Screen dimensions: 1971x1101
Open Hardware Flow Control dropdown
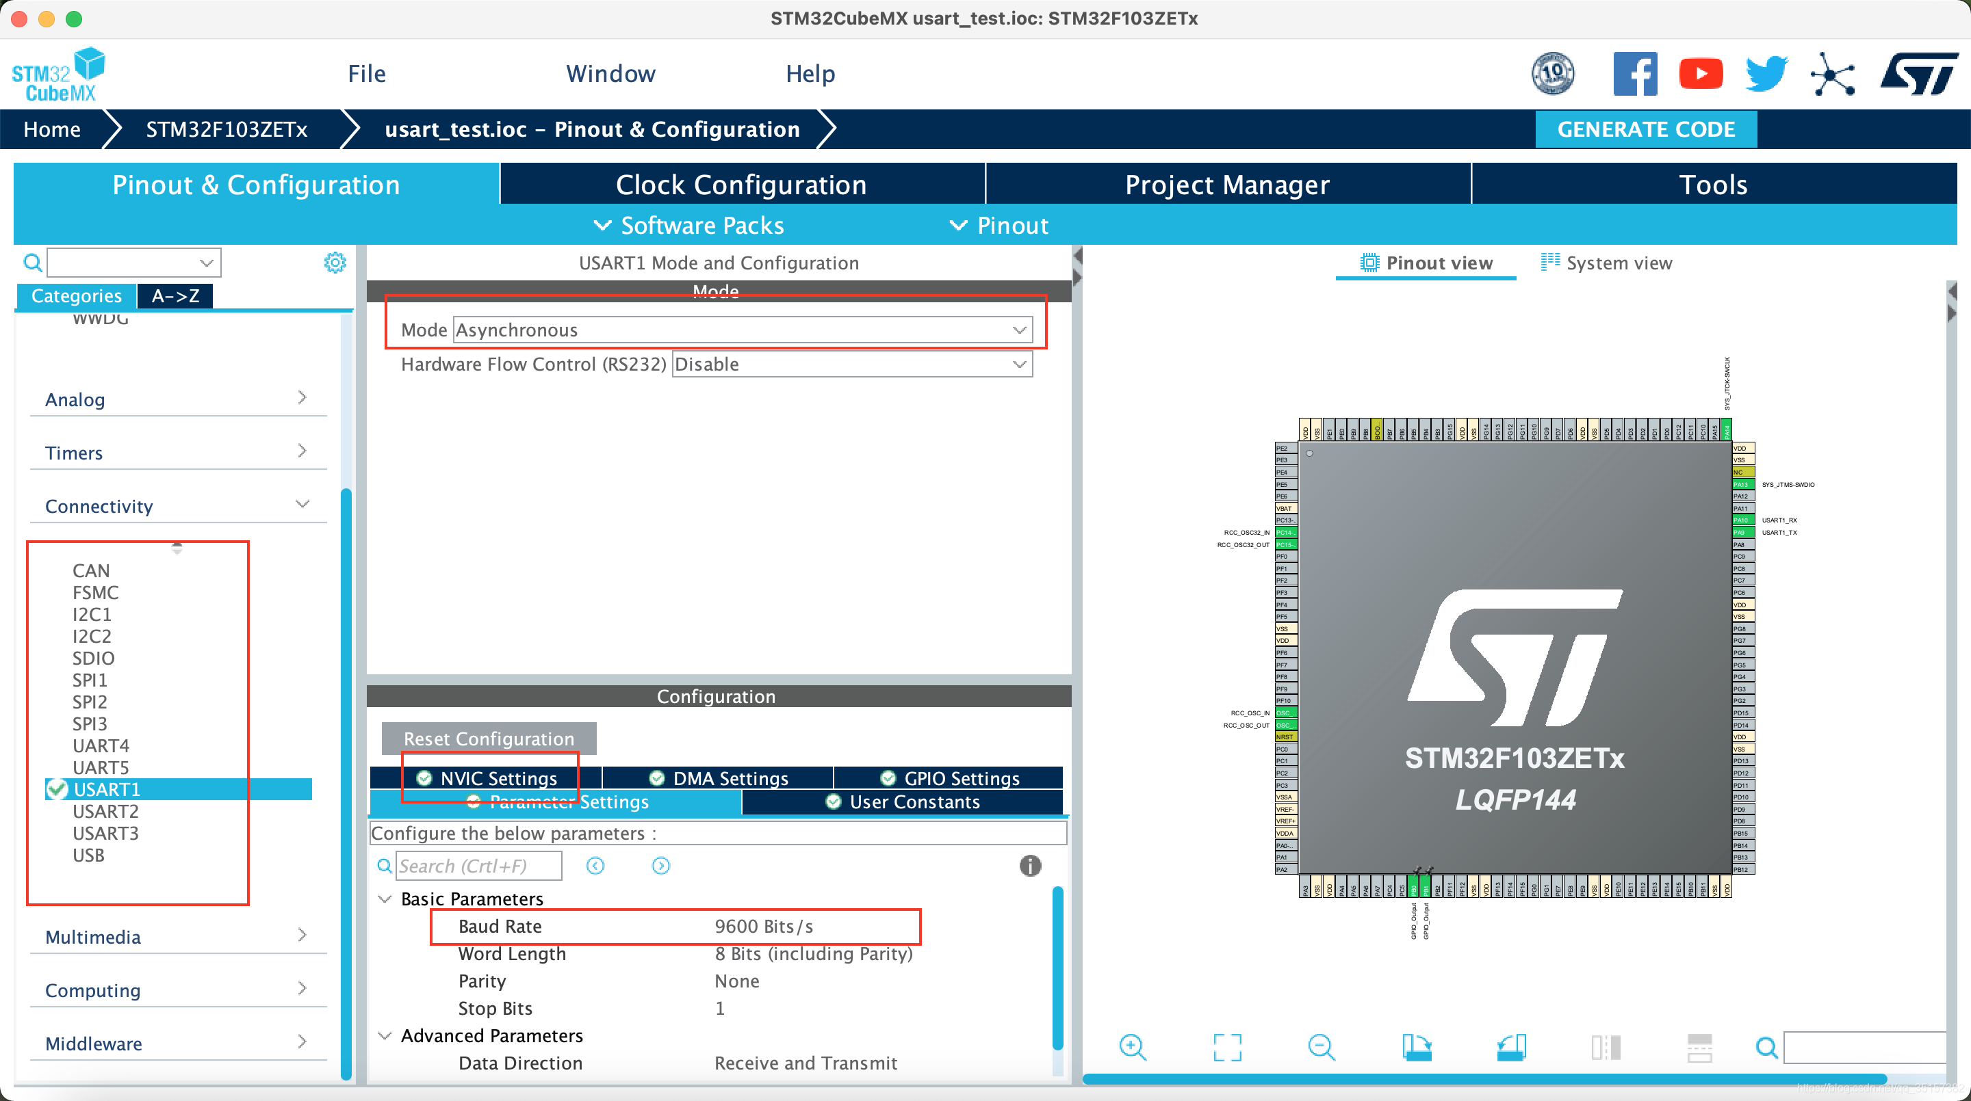tap(851, 364)
